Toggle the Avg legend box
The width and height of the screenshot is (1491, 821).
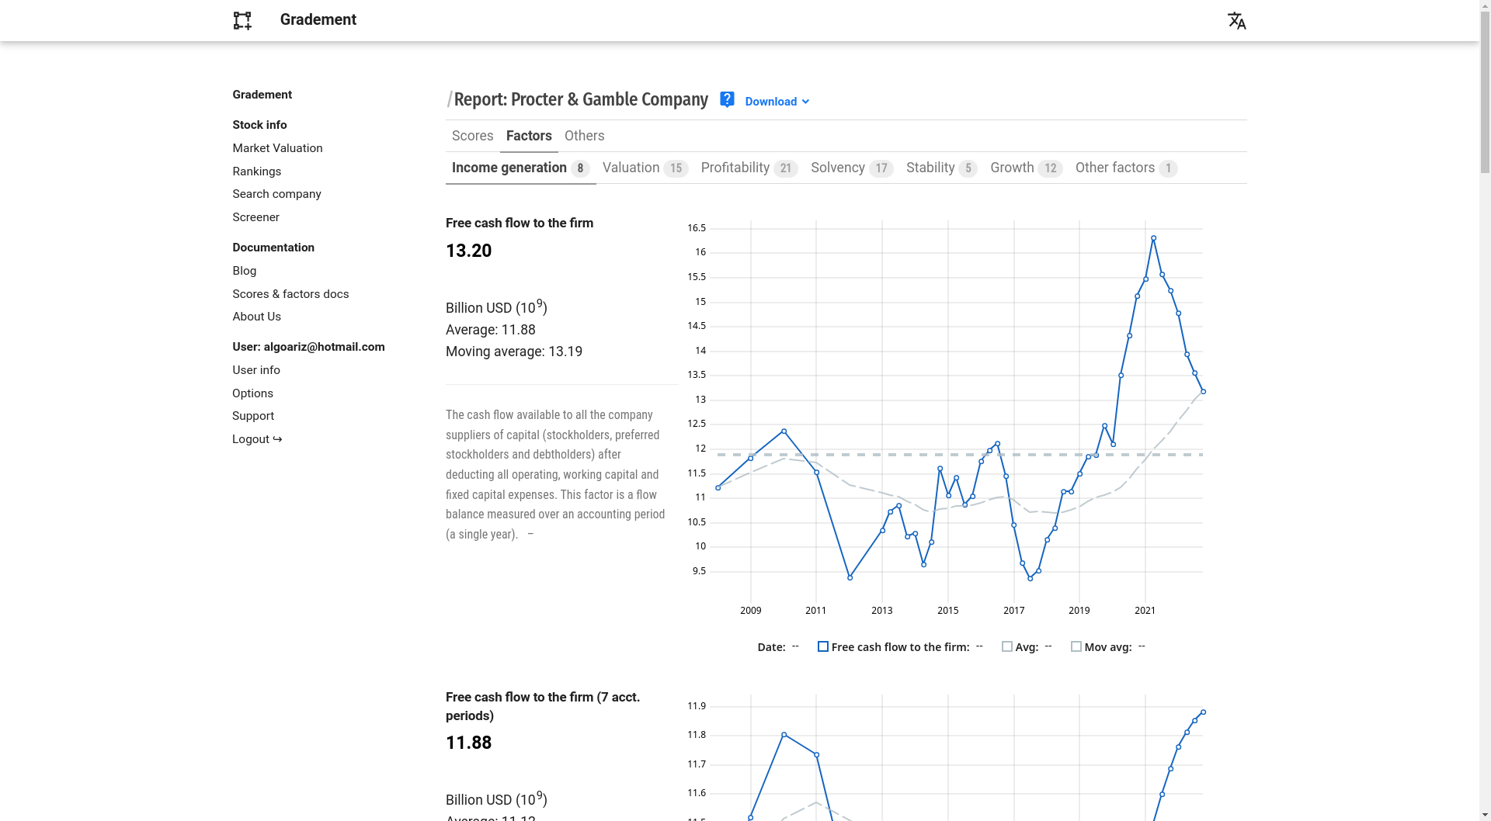[1007, 646]
